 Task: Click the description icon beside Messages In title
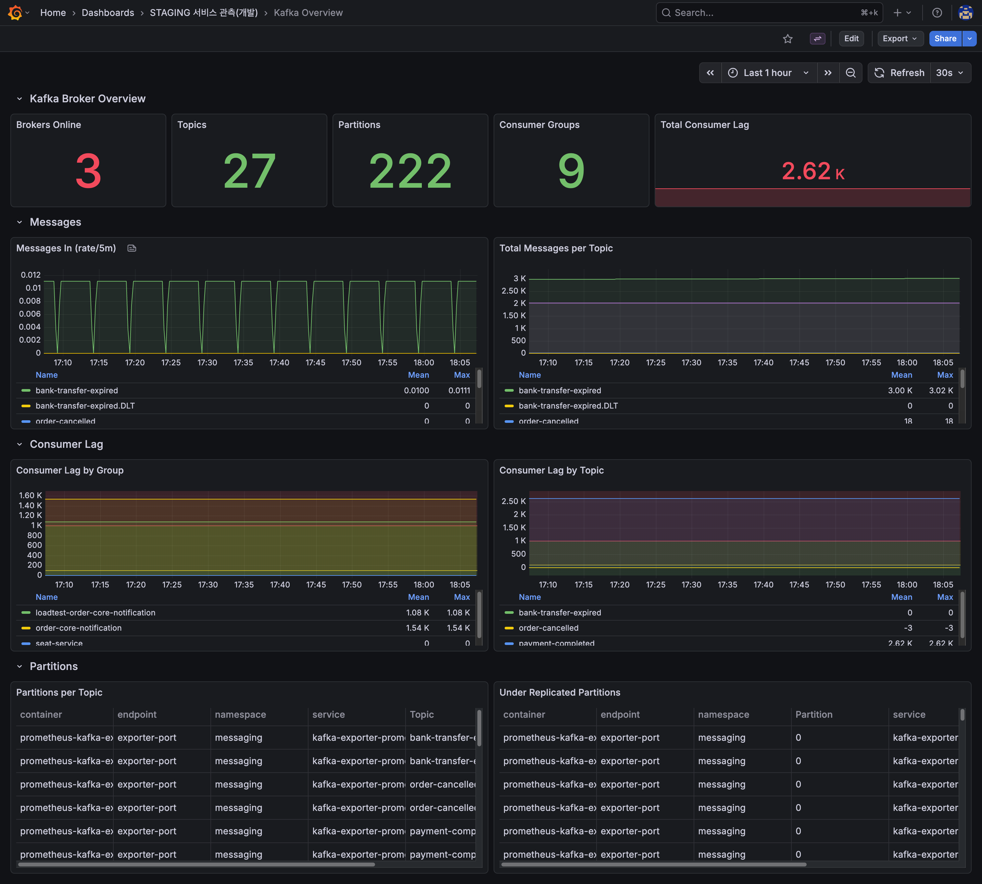coord(132,248)
